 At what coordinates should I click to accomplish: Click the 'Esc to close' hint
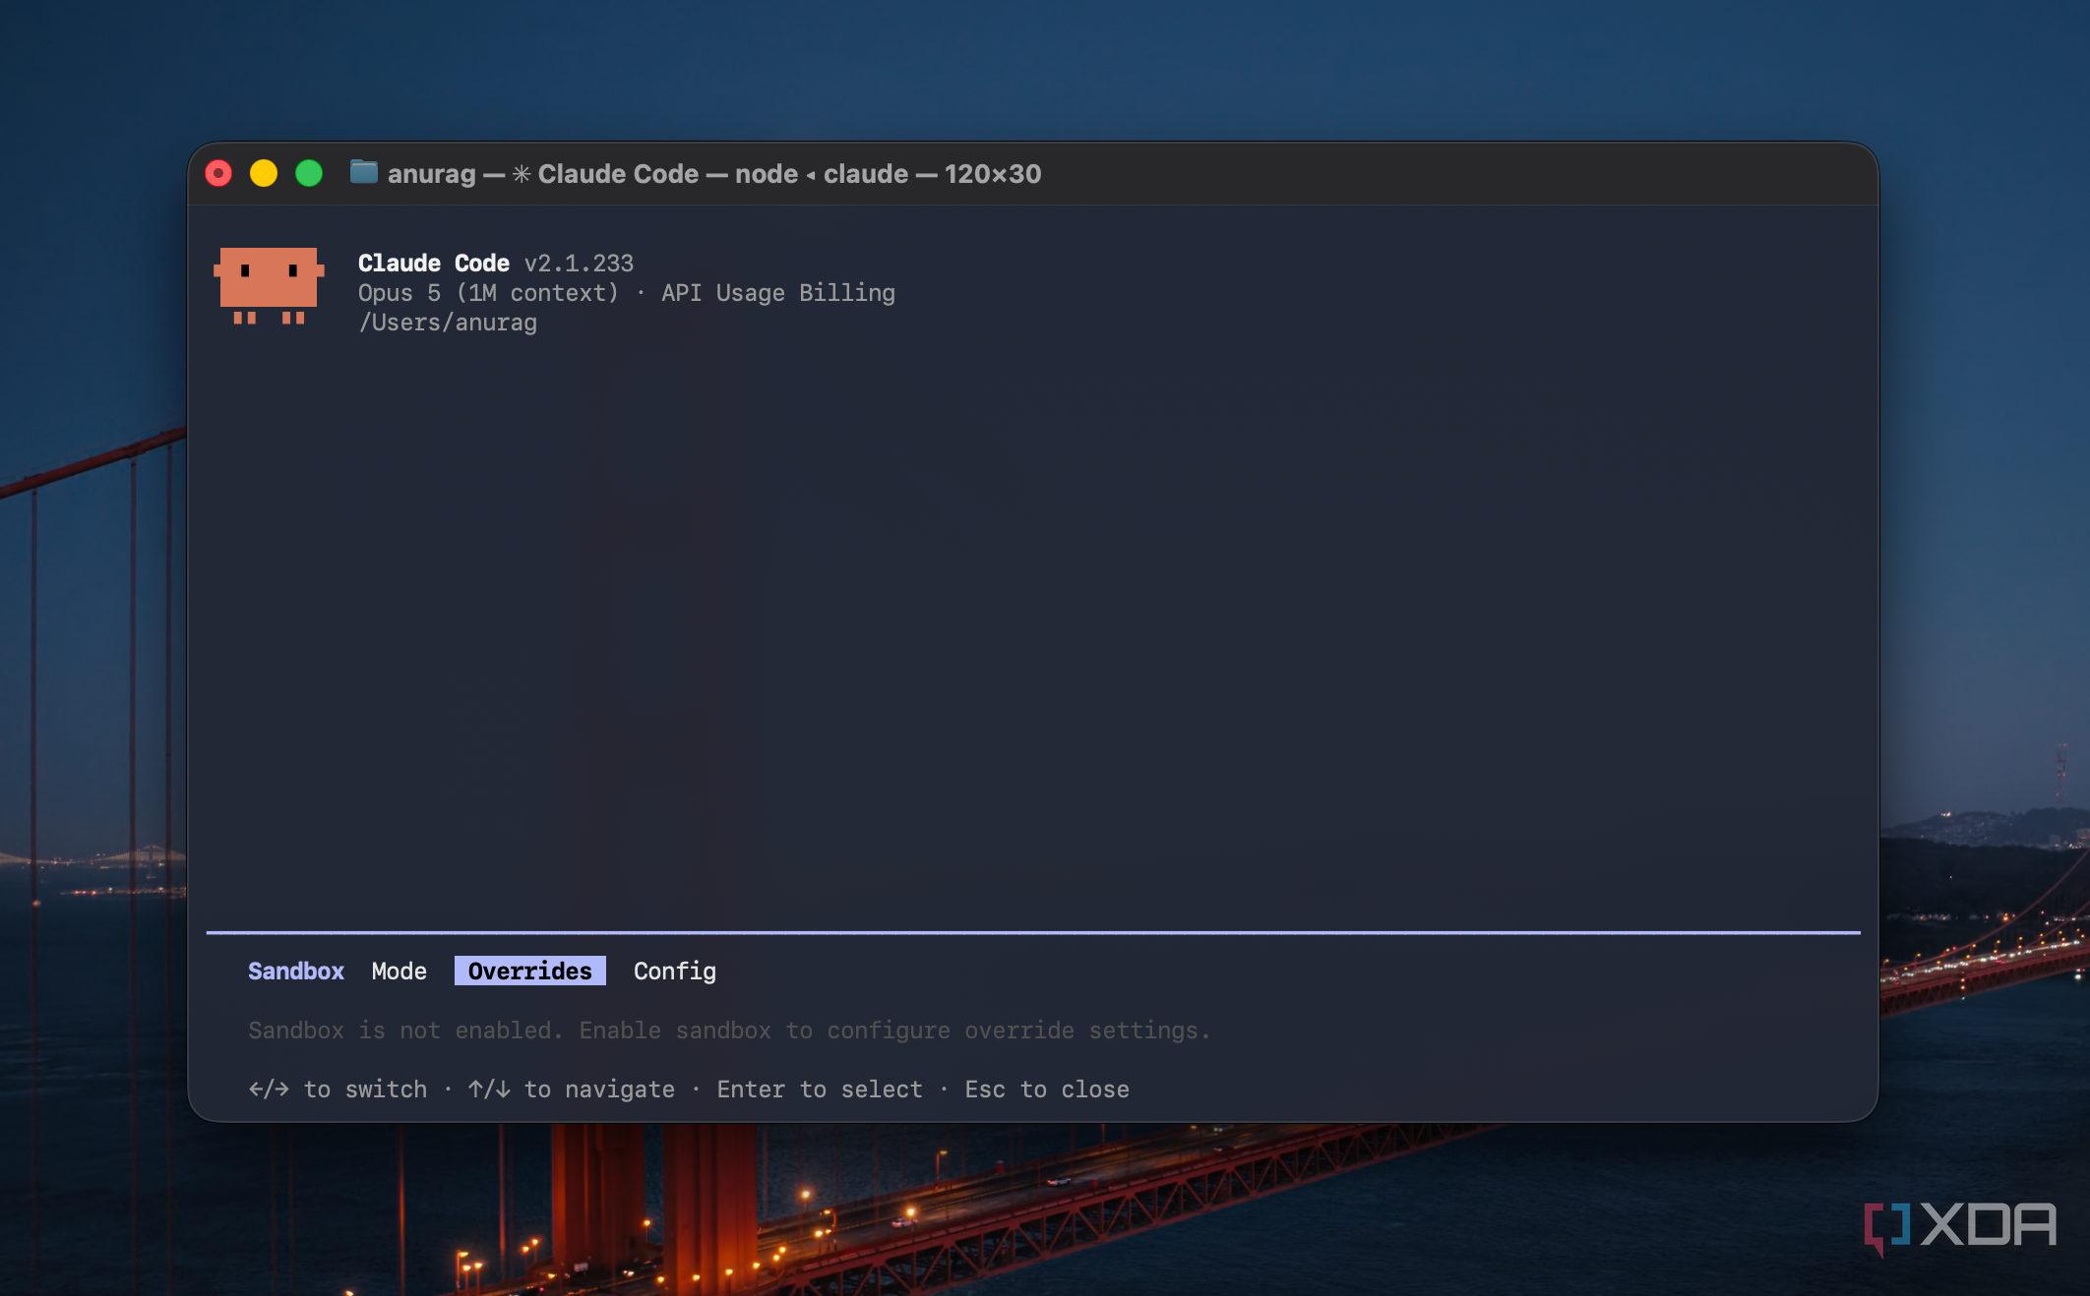click(x=1047, y=1090)
